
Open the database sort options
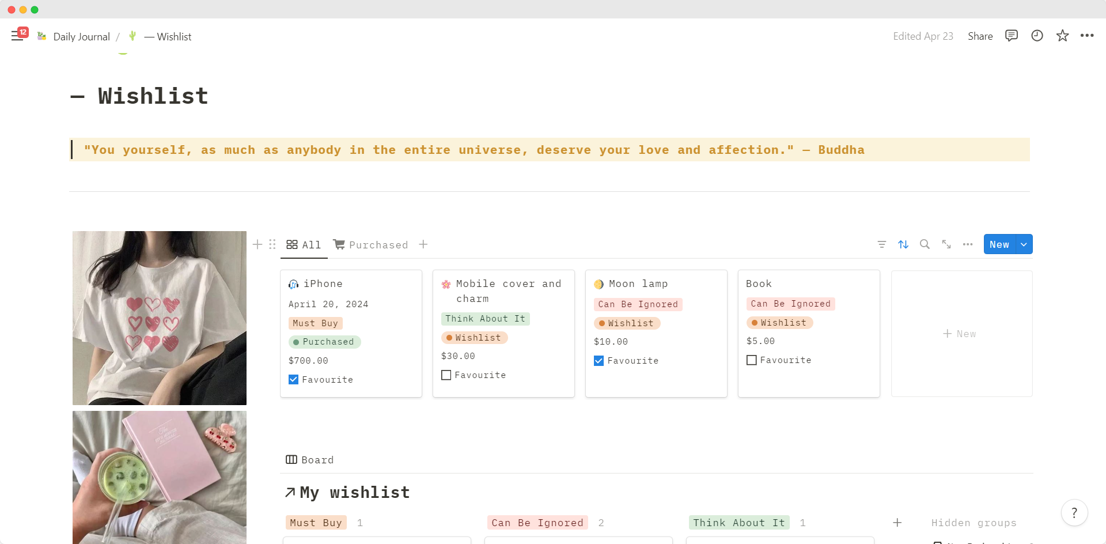pos(903,244)
